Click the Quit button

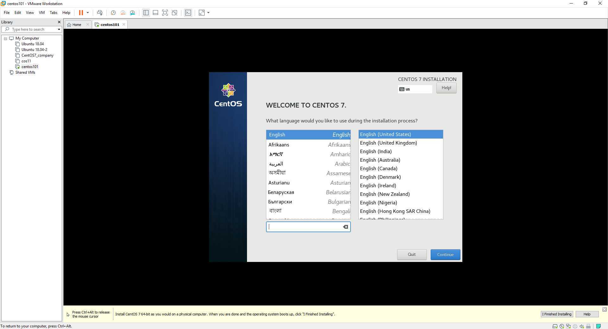coord(412,255)
